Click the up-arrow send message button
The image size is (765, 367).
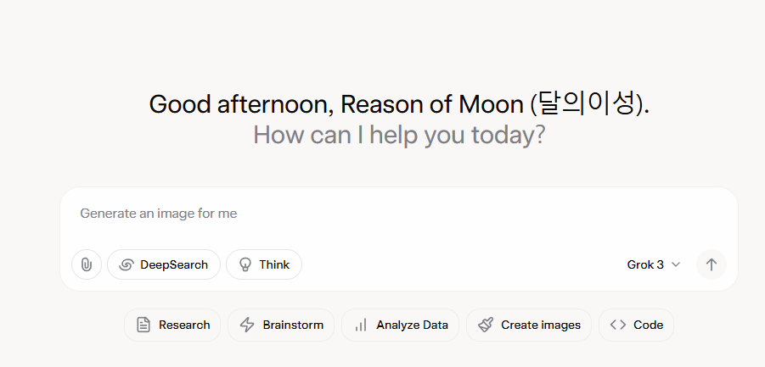point(712,264)
